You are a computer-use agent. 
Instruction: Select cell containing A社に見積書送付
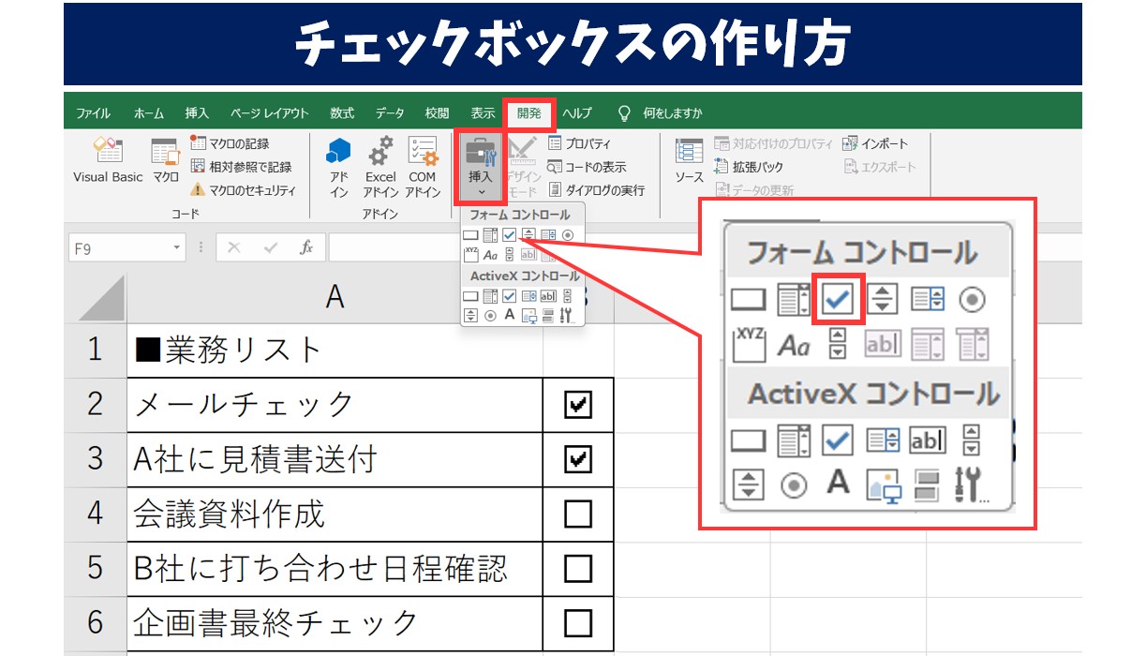(x=335, y=459)
